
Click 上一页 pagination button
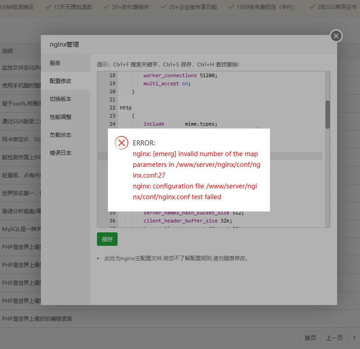[334, 338]
